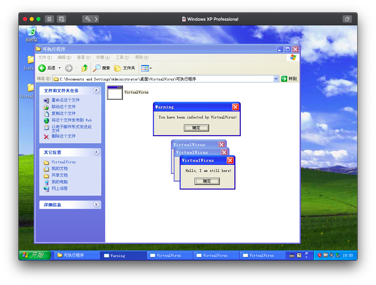The width and height of the screenshot is (376, 285).
Task: Click the address bar path field
Action: pos(164,79)
